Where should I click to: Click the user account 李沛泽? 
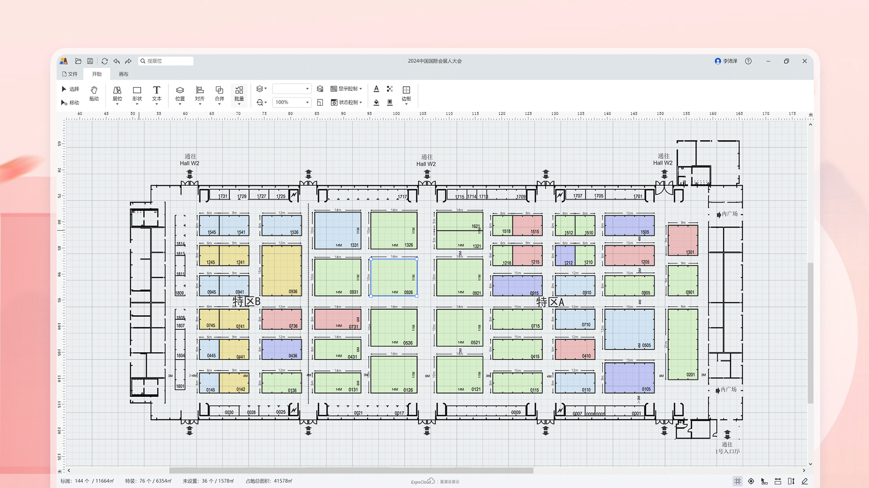point(726,61)
